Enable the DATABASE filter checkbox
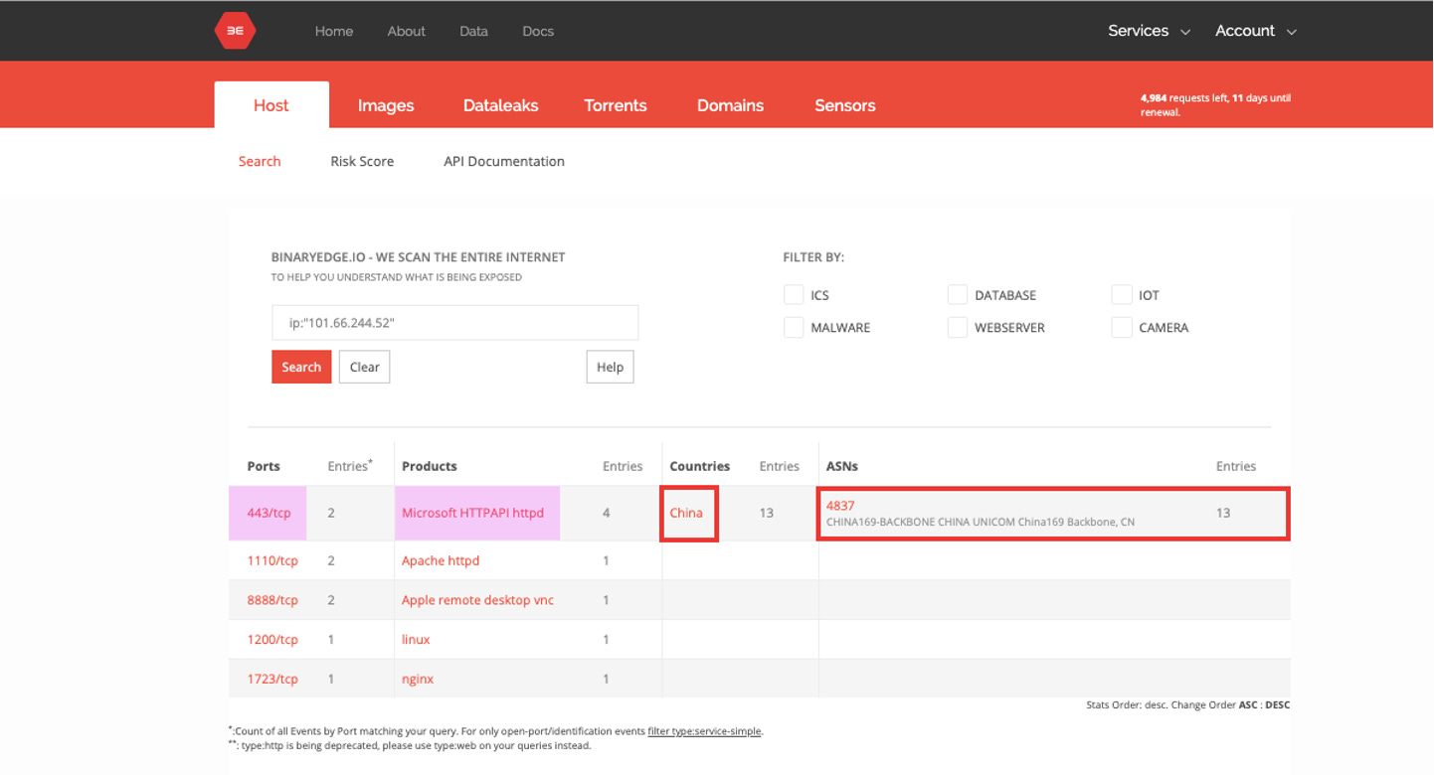This screenshot has width=1434, height=775. [x=958, y=295]
